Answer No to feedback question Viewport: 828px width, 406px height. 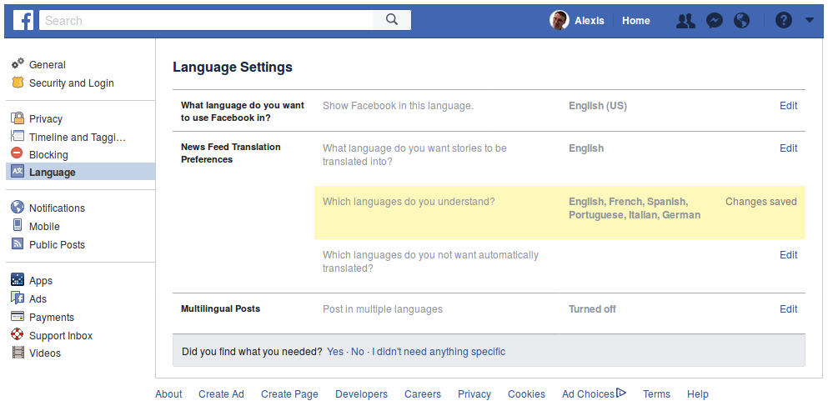point(358,351)
